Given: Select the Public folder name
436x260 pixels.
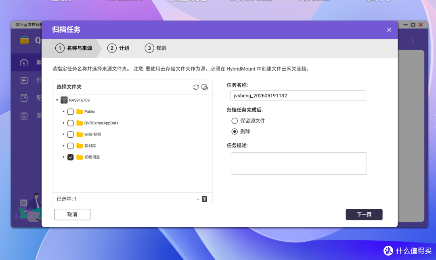Looking at the screenshot, I should [x=90, y=111].
